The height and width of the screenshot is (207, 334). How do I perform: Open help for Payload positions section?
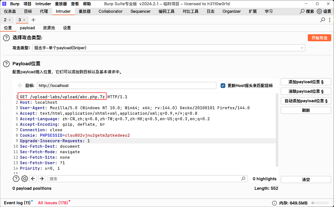tap(6, 64)
